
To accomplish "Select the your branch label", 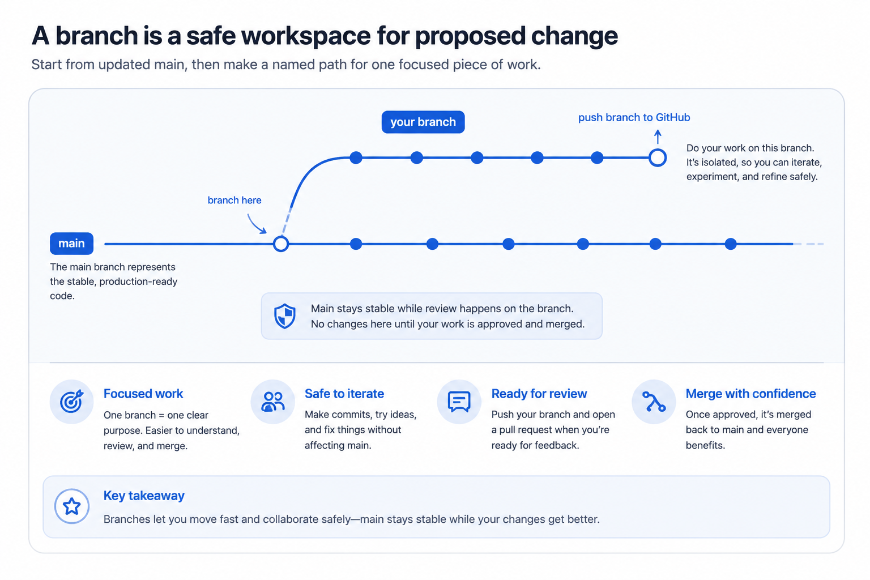I will pos(423,122).
